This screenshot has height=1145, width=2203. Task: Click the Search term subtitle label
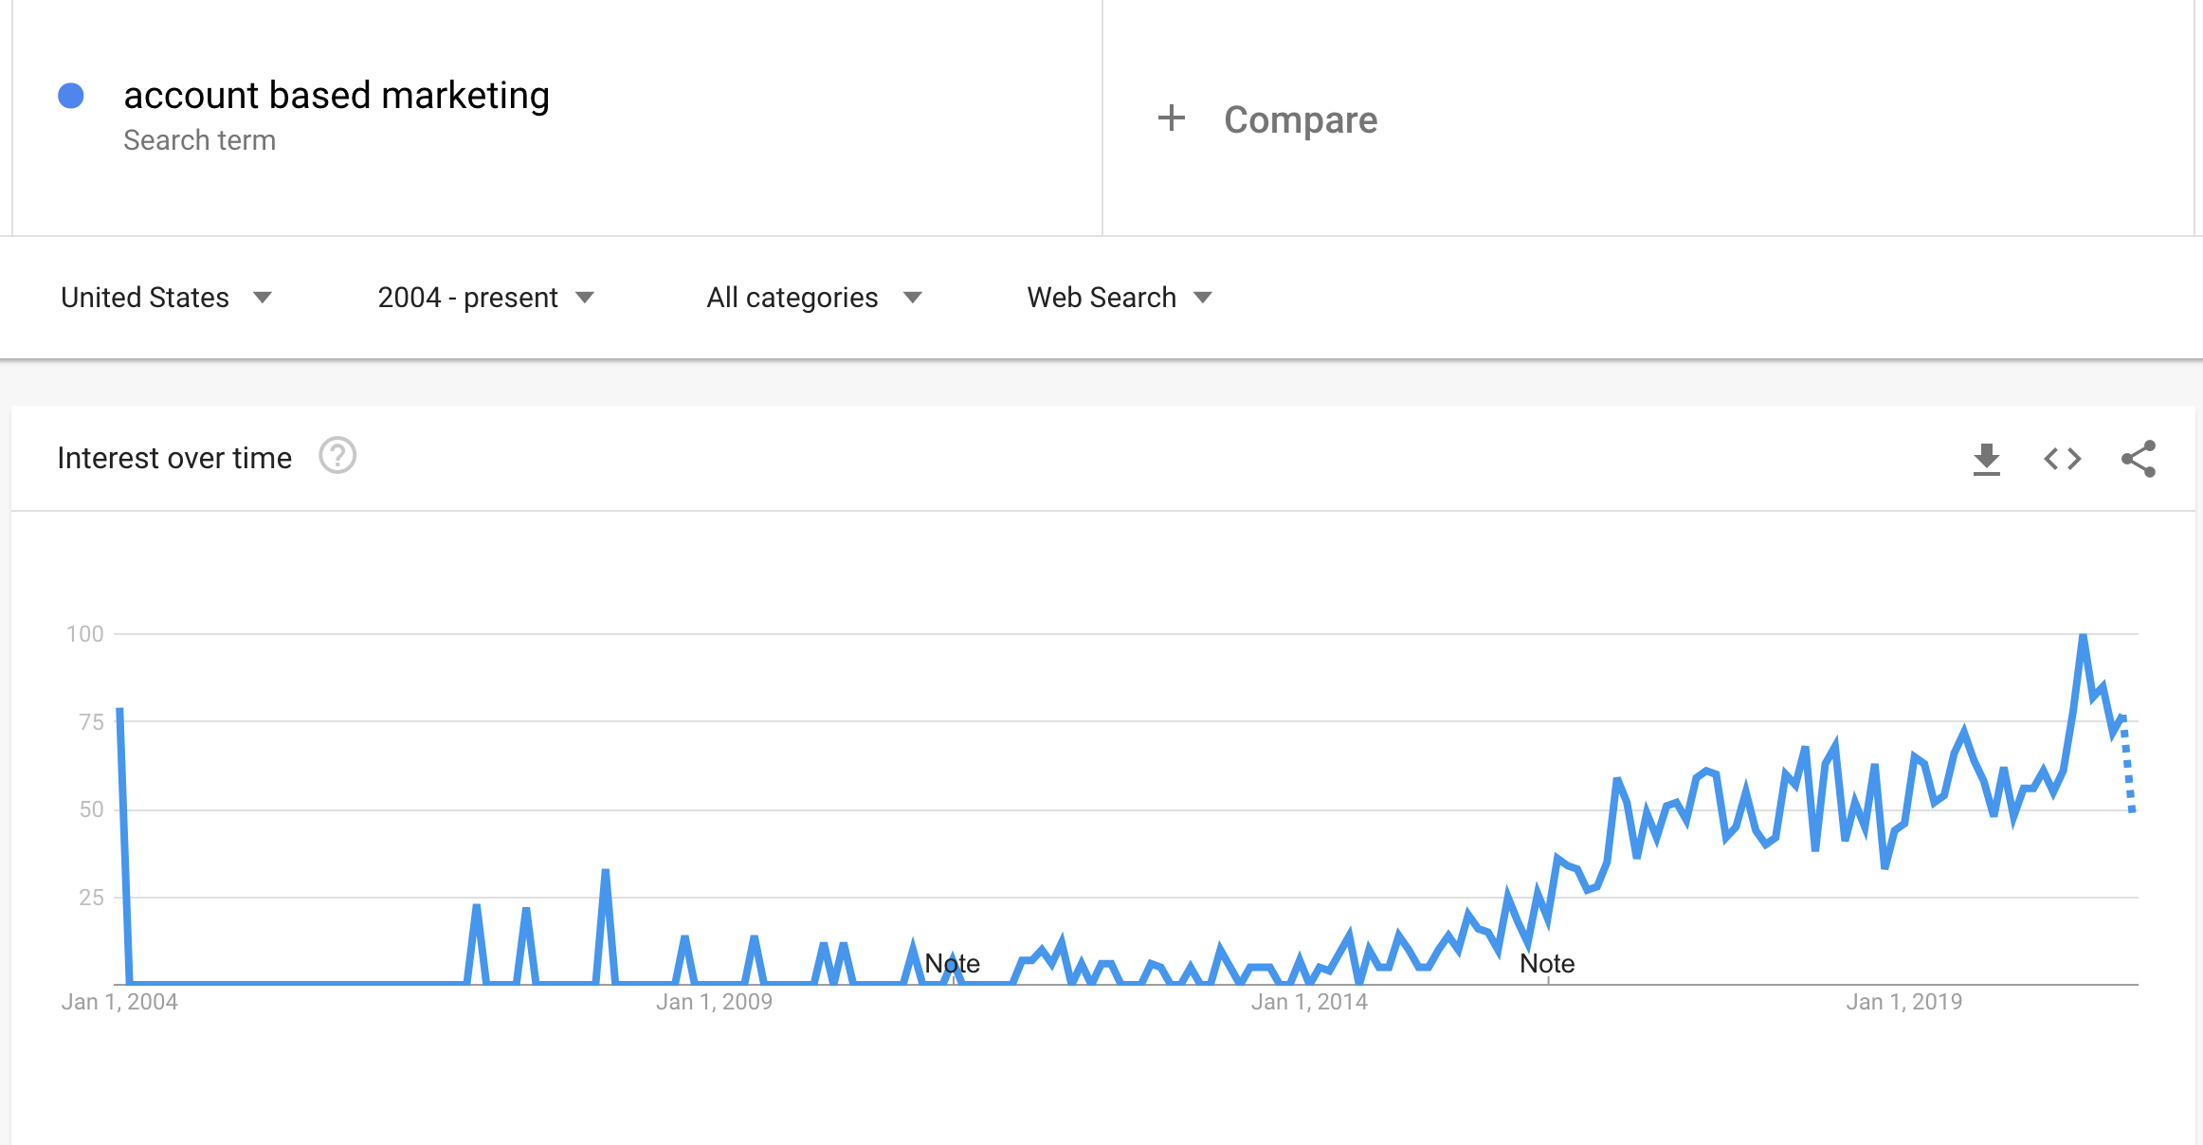pos(200,140)
